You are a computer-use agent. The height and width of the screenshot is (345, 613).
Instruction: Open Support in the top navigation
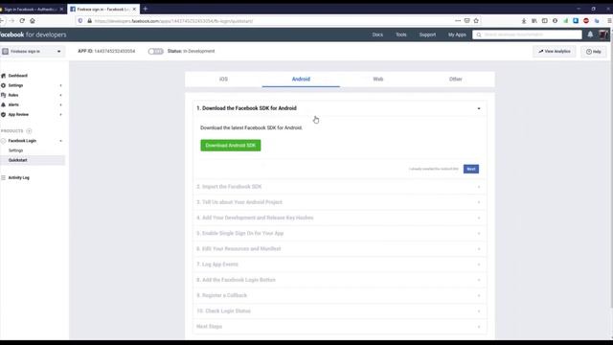coord(427,34)
